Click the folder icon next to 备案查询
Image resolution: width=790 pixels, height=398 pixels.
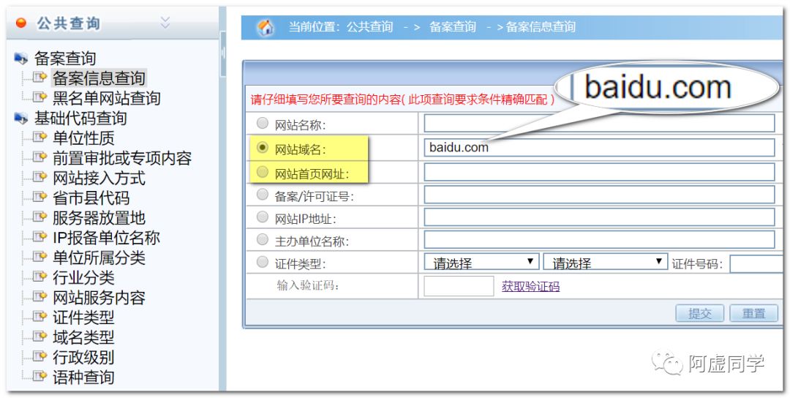click(x=21, y=59)
